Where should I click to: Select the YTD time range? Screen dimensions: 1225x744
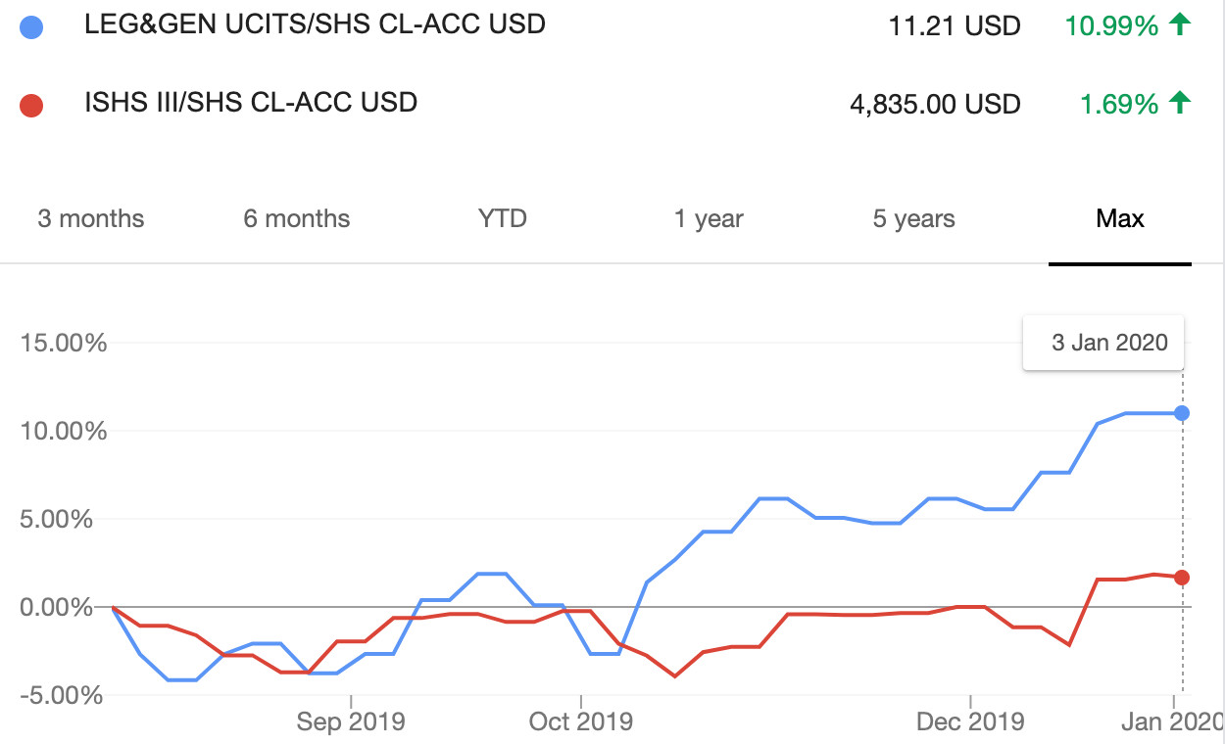pyautogui.click(x=502, y=219)
